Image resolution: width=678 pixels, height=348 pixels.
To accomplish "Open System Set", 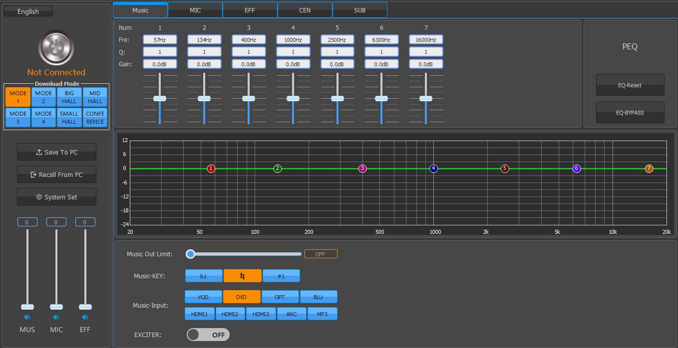I will 56,197.
